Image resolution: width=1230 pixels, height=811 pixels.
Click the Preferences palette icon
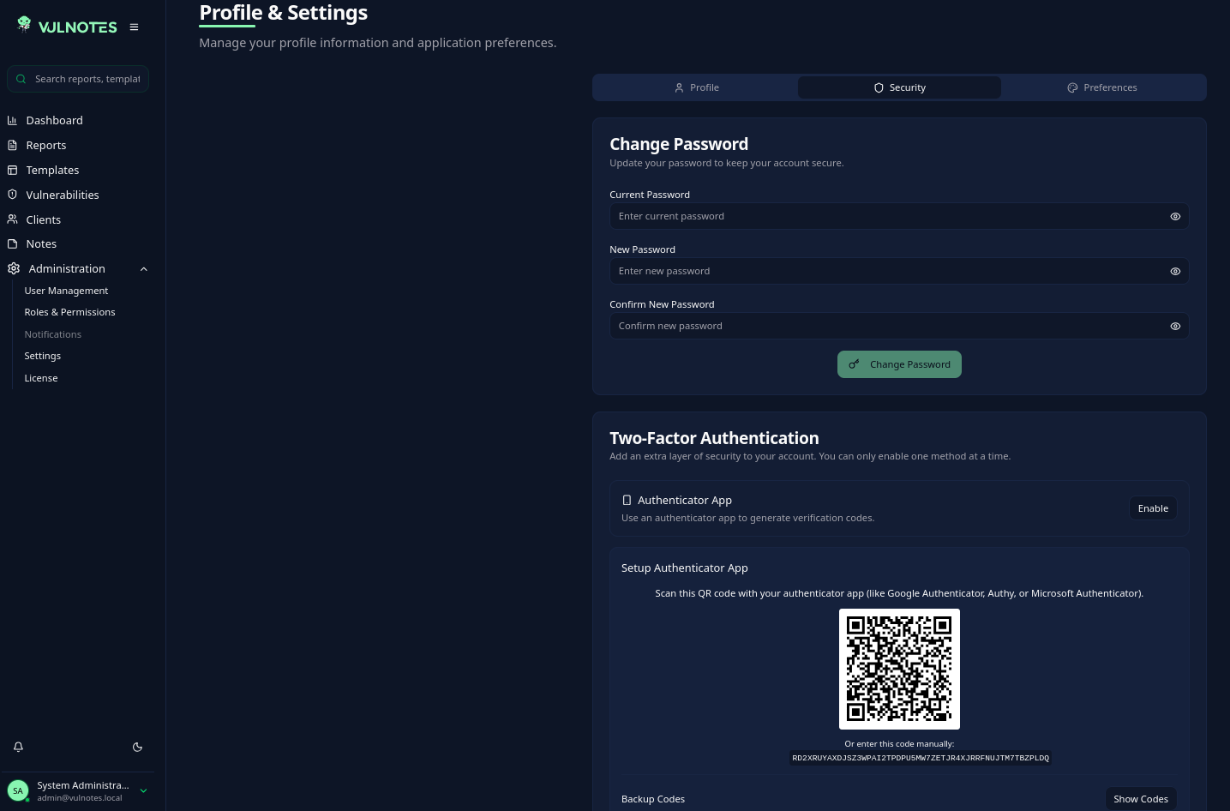pyautogui.click(x=1072, y=87)
